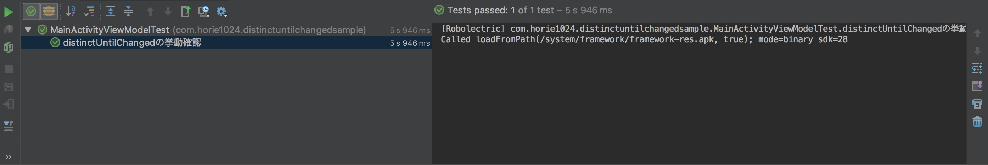Toggle Show Ignored tests filter

click(x=49, y=11)
